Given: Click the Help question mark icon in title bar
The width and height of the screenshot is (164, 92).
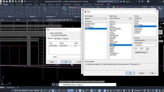Looking at the screenshot, I should coord(148,2).
